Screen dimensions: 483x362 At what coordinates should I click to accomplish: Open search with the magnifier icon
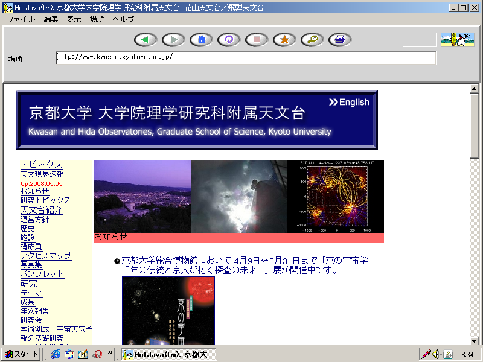[312, 40]
